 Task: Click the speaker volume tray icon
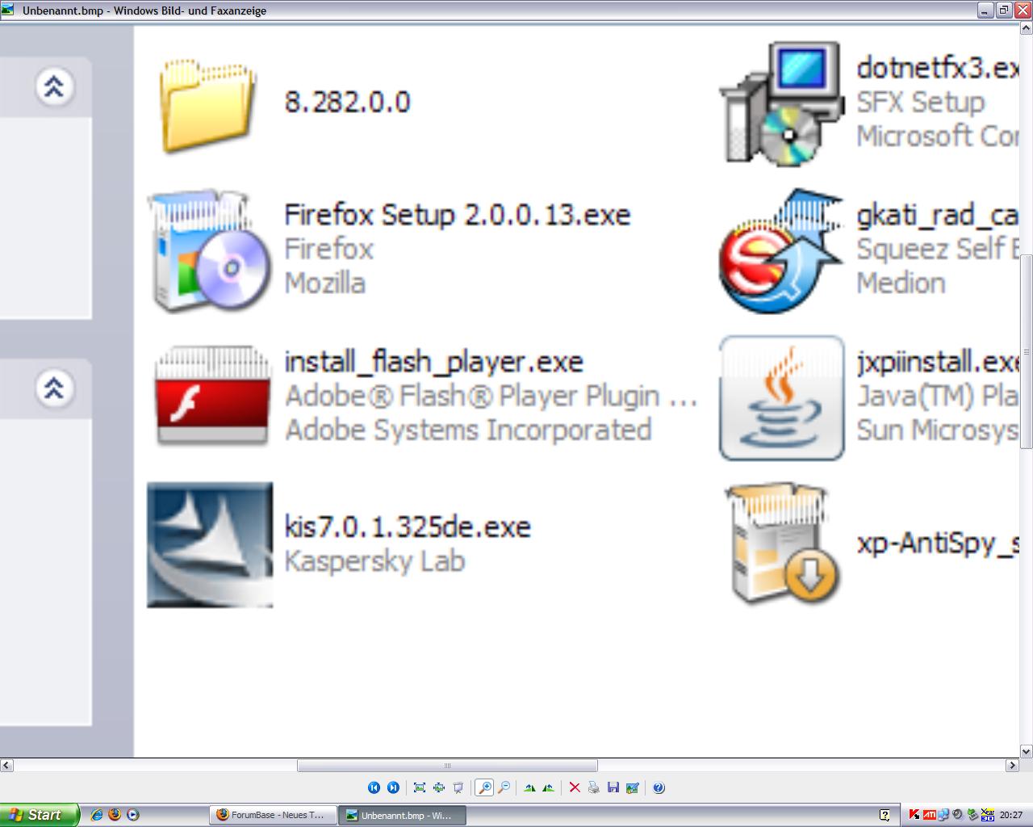[958, 815]
